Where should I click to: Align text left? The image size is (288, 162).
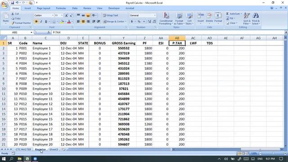[x=78, y=22]
